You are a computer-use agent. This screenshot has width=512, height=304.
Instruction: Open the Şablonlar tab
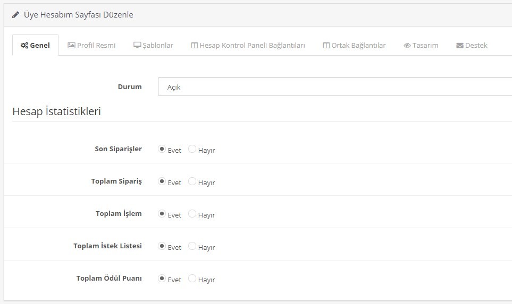153,45
